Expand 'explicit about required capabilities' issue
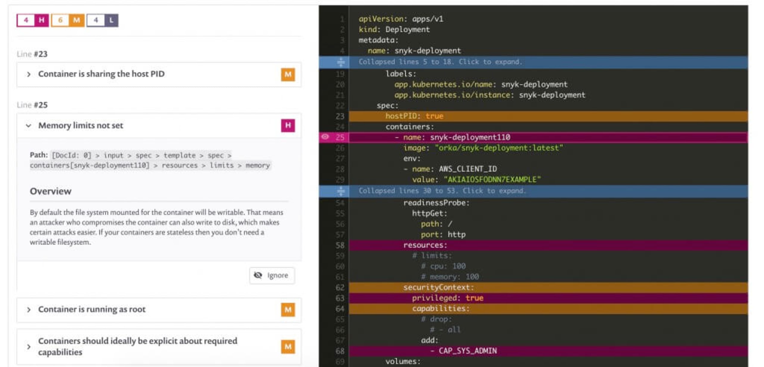The width and height of the screenshot is (764, 367). click(29, 346)
